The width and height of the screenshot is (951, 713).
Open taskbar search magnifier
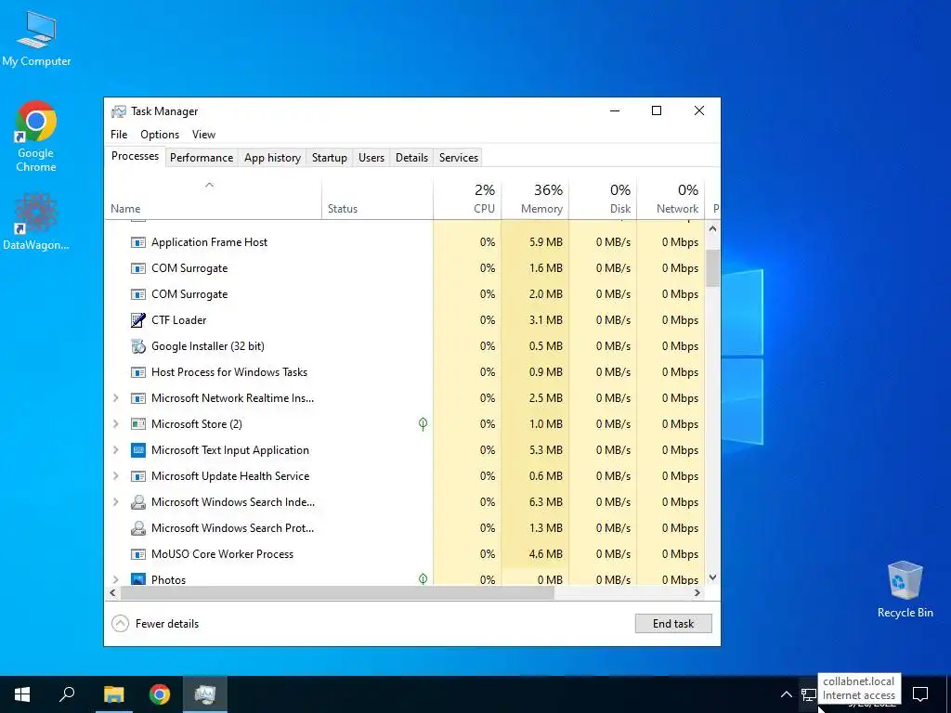pyautogui.click(x=67, y=694)
